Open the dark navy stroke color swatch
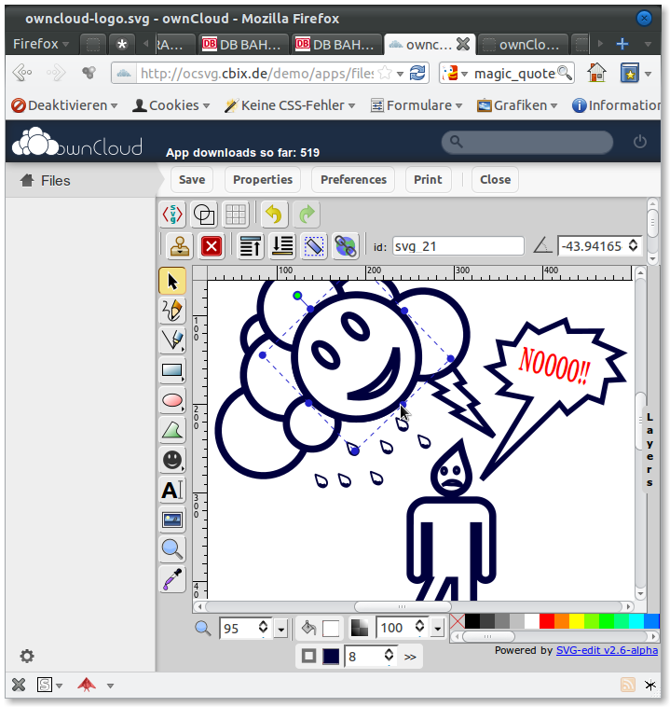This screenshot has width=670, height=707. pyautogui.click(x=331, y=656)
